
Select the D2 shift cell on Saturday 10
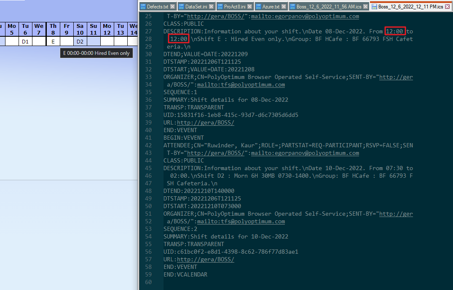coord(80,41)
